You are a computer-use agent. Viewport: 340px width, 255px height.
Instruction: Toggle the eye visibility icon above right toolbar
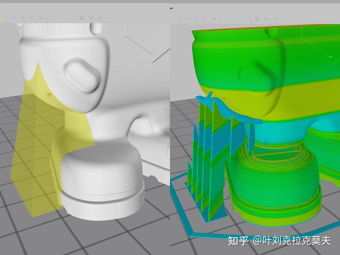coord(172,8)
